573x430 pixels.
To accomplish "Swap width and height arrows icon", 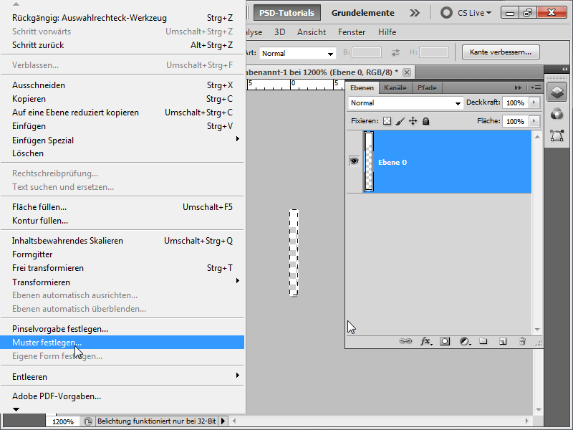I will click(x=395, y=52).
